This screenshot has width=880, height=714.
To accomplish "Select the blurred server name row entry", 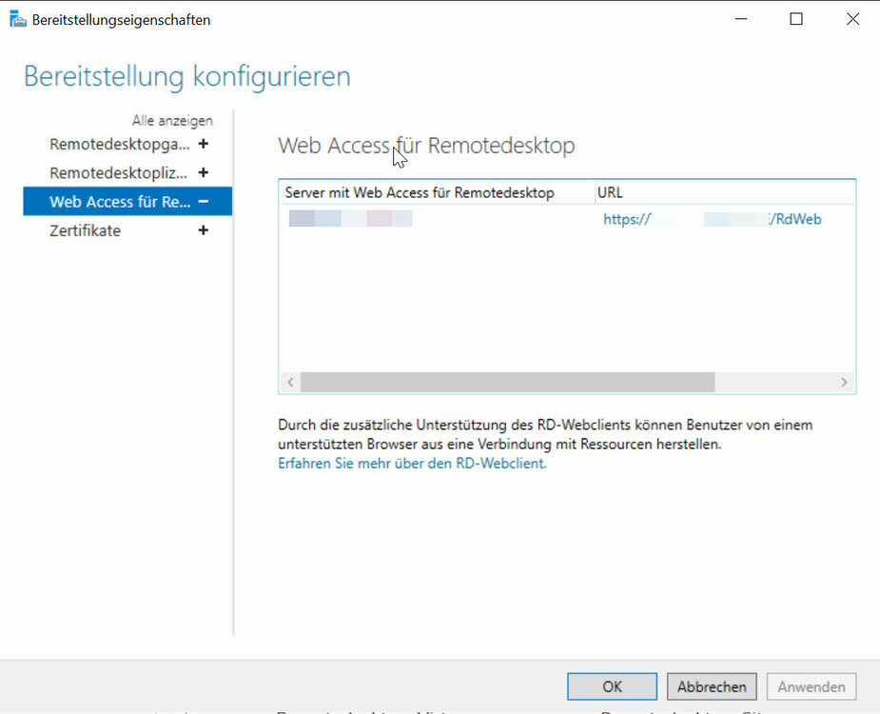I will 350,220.
